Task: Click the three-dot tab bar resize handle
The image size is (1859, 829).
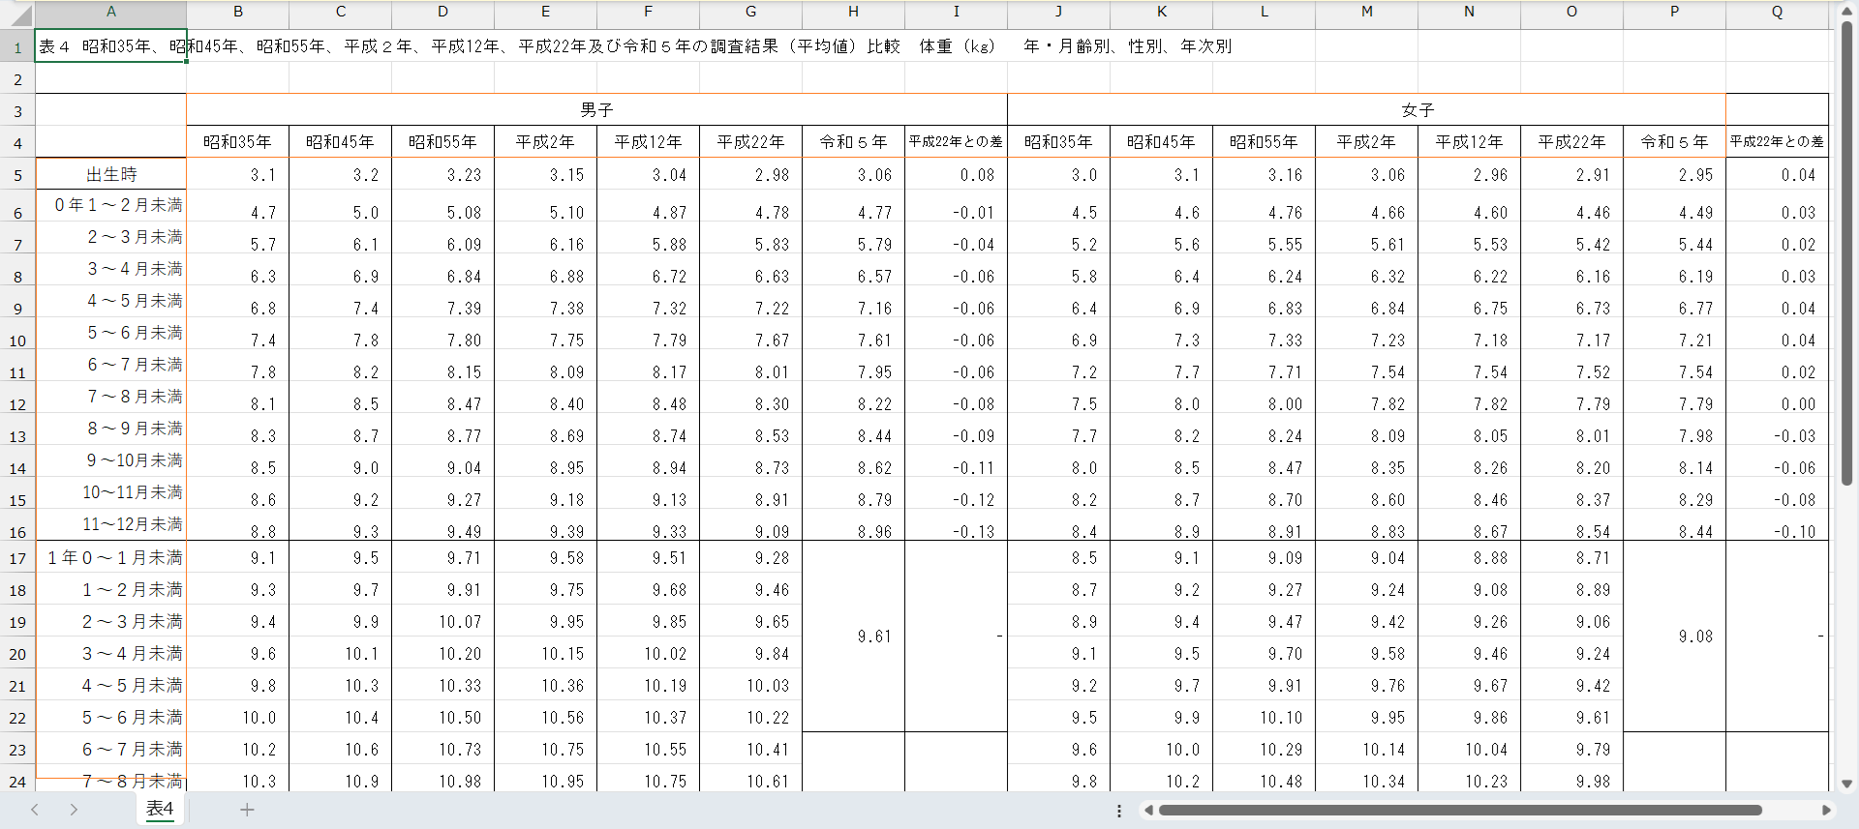Action: (x=1119, y=811)
